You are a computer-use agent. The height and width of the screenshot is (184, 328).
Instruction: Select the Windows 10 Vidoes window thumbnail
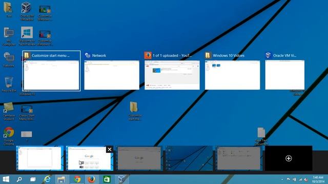(x=232, y=71)
